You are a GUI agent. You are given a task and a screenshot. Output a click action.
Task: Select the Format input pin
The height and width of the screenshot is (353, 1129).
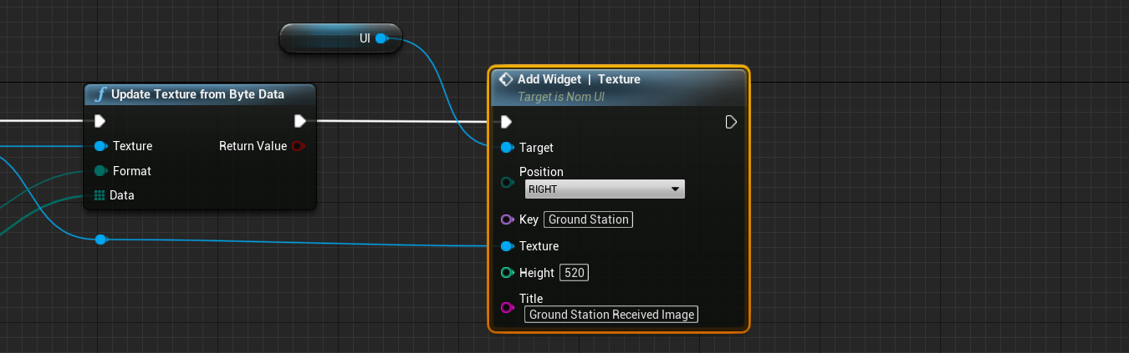tap(100, 171)
